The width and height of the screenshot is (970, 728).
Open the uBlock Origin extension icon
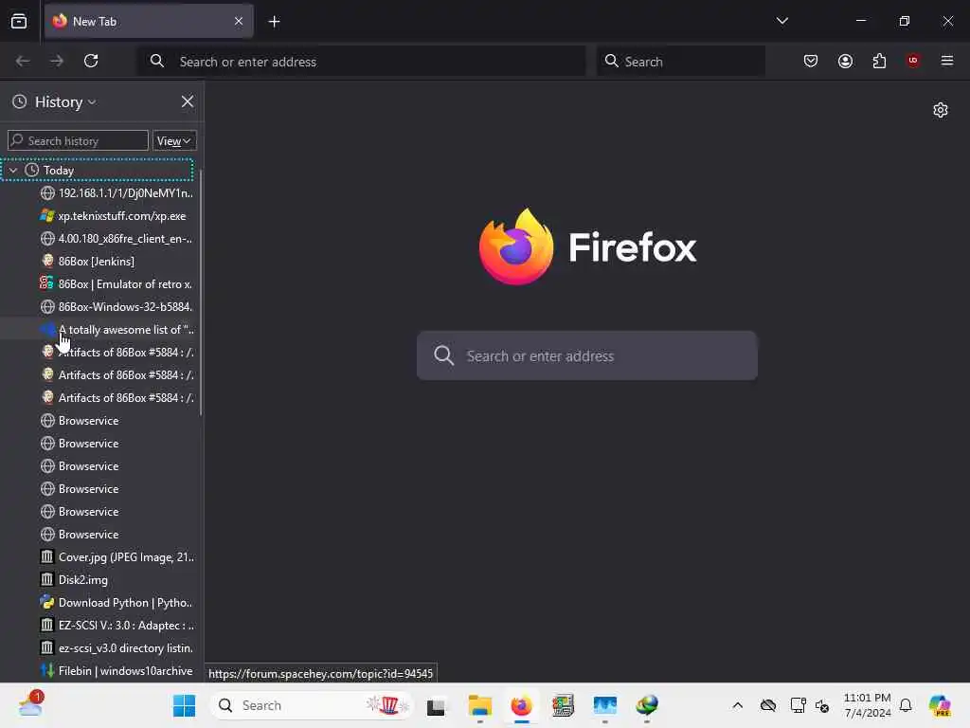point(913,61)
